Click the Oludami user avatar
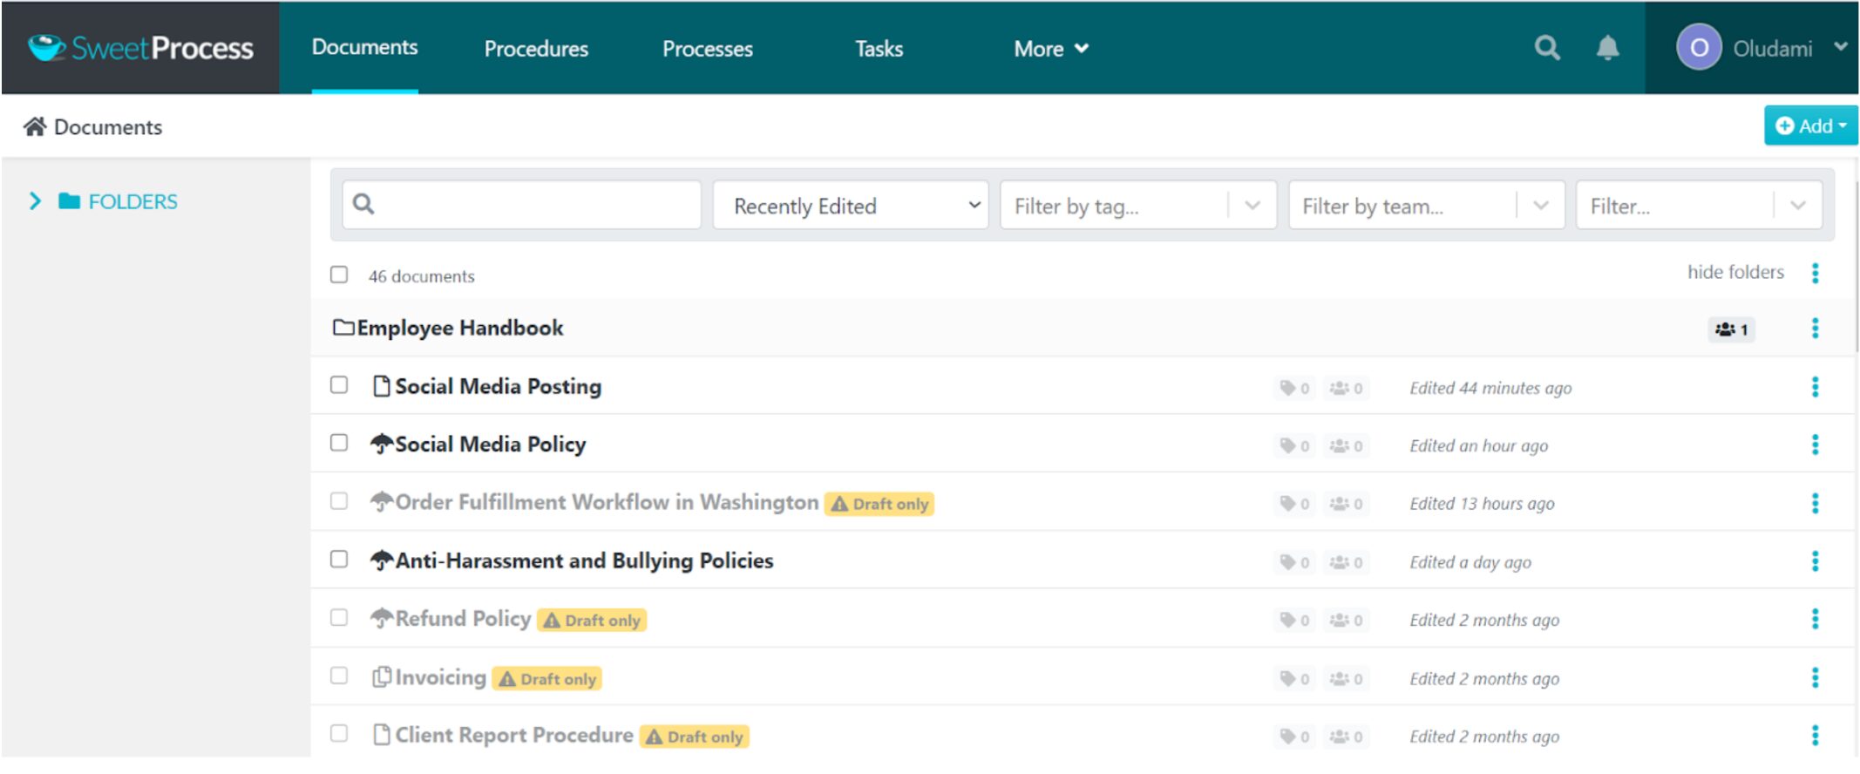The width and height of the screenshot is (1860, 774). [x=1699, y=48]
